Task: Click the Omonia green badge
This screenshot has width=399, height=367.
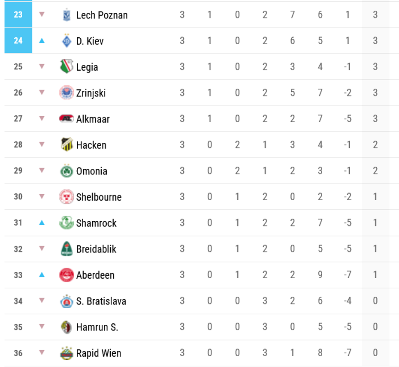Action: point(66,171)
